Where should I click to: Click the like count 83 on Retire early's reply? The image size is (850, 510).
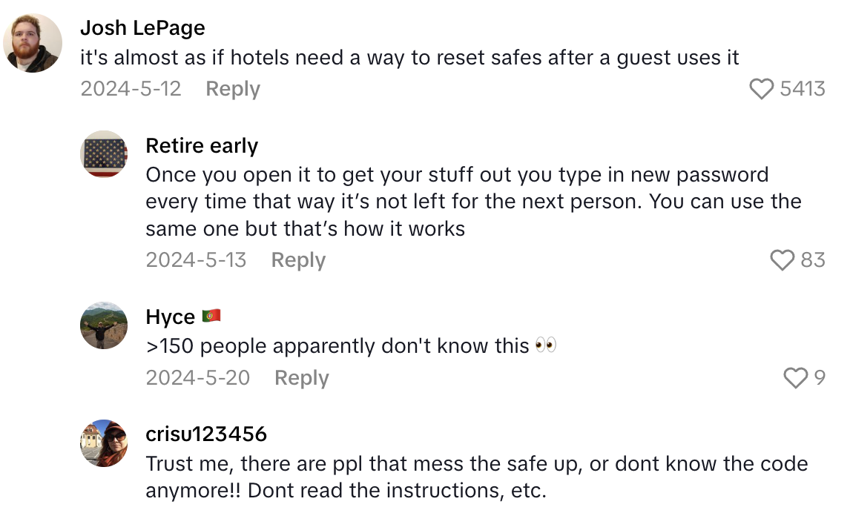coord(814,260)
